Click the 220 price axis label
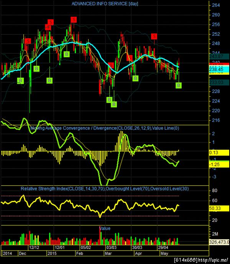 pos(216,111)
